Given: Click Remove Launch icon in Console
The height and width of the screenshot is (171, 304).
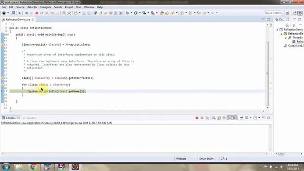Looking at the screenshot, I should coord(202,118).
